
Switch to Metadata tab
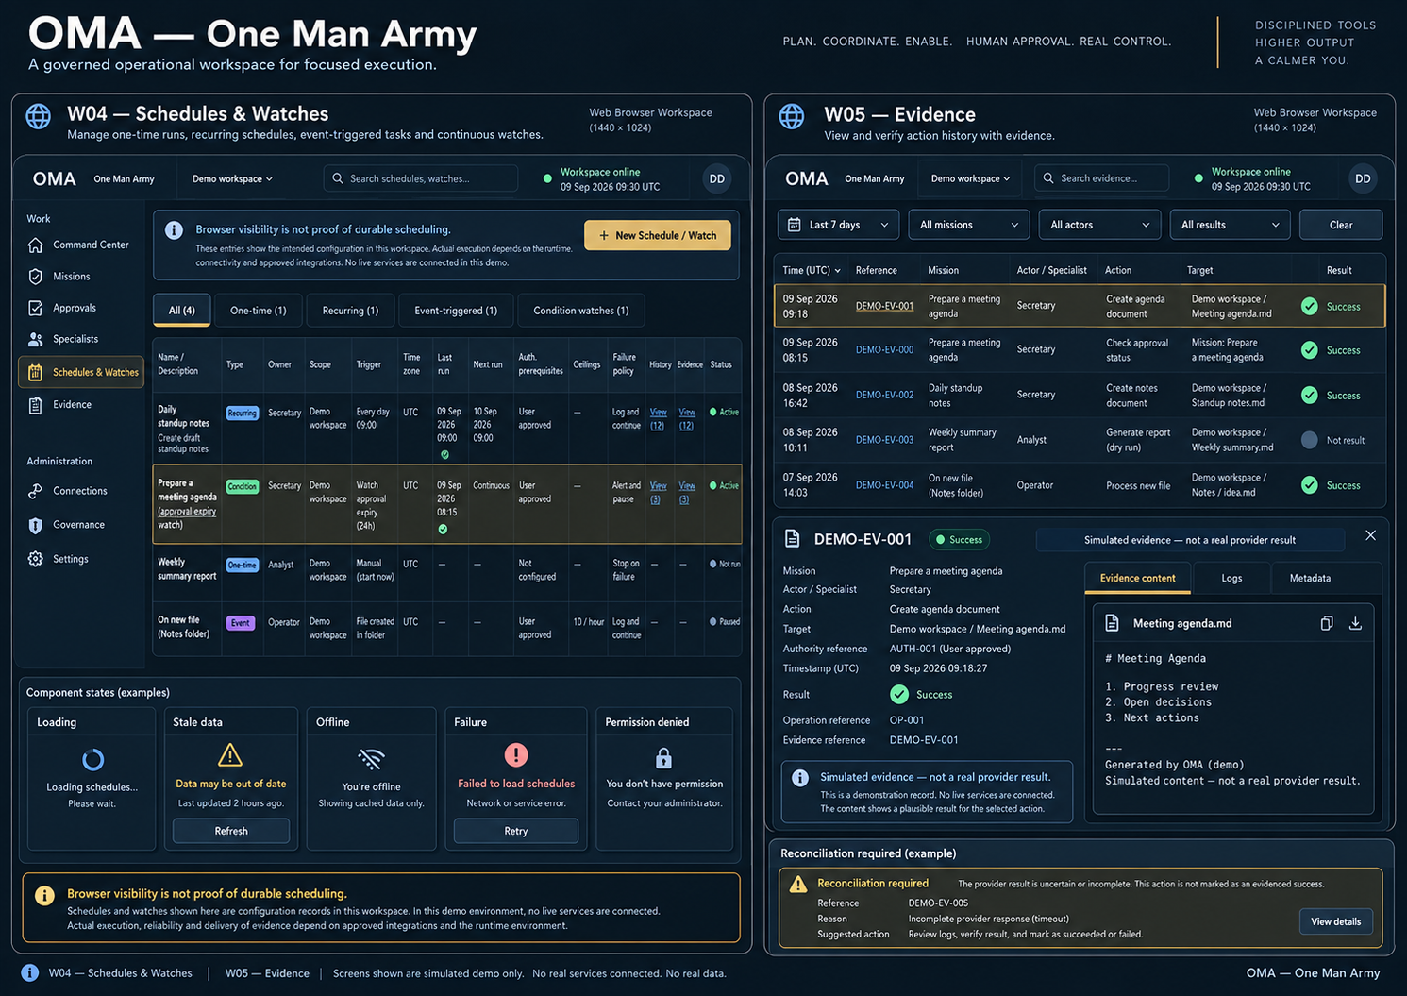[1310, 578]
